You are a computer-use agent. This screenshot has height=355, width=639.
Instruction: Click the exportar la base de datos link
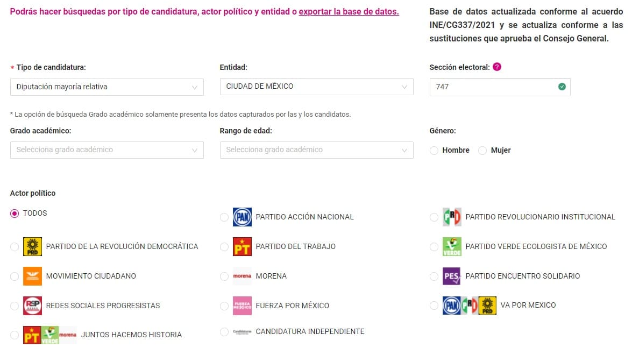click(349, 12)
